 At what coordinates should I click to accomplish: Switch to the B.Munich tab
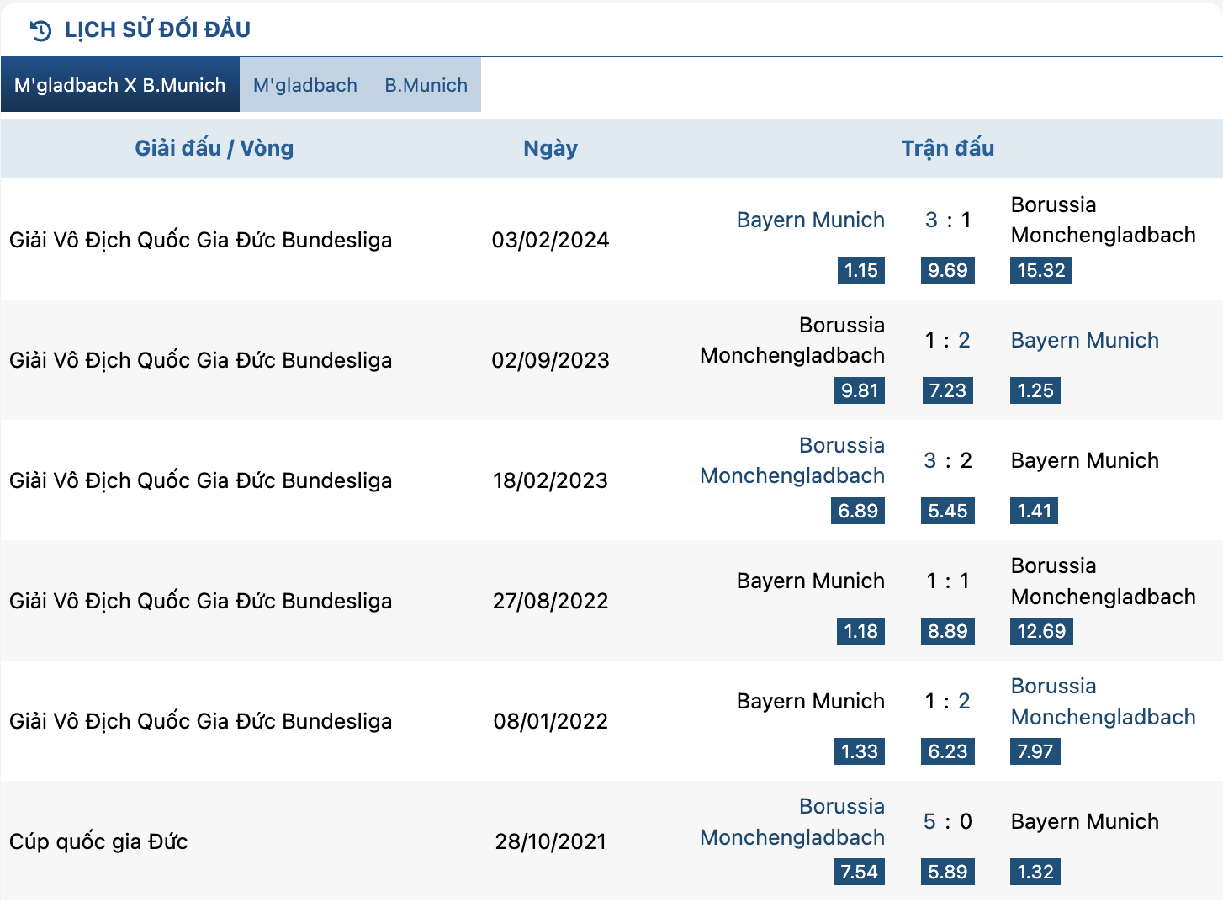426,85
